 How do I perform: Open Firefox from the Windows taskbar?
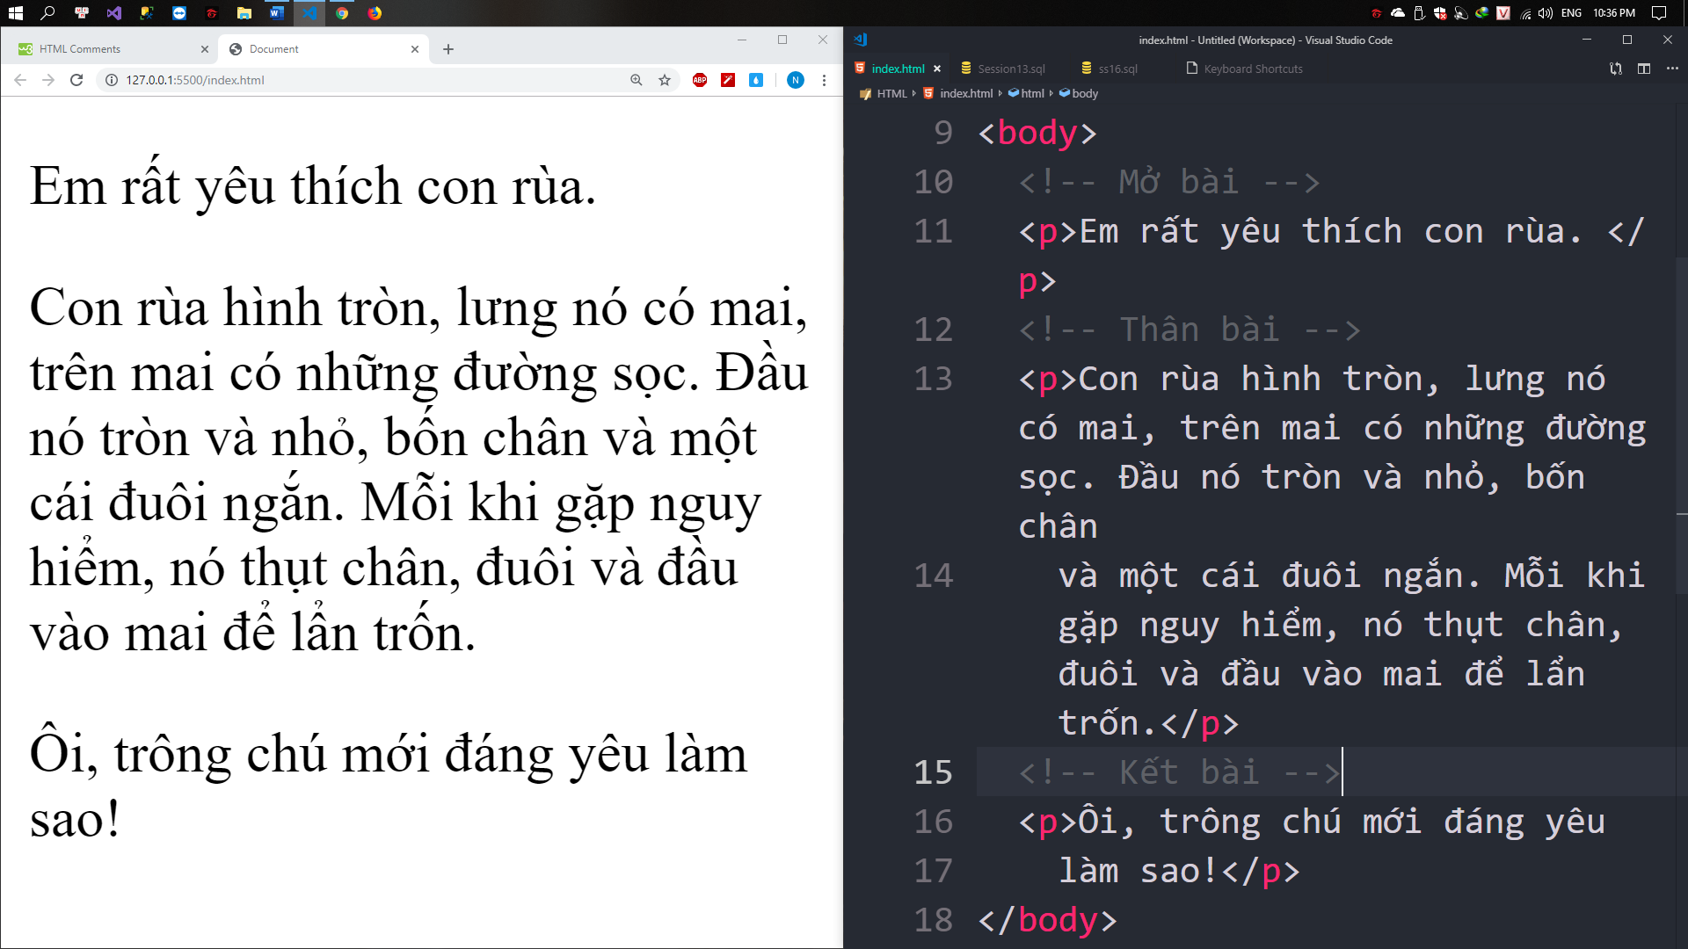click(375, 13)
